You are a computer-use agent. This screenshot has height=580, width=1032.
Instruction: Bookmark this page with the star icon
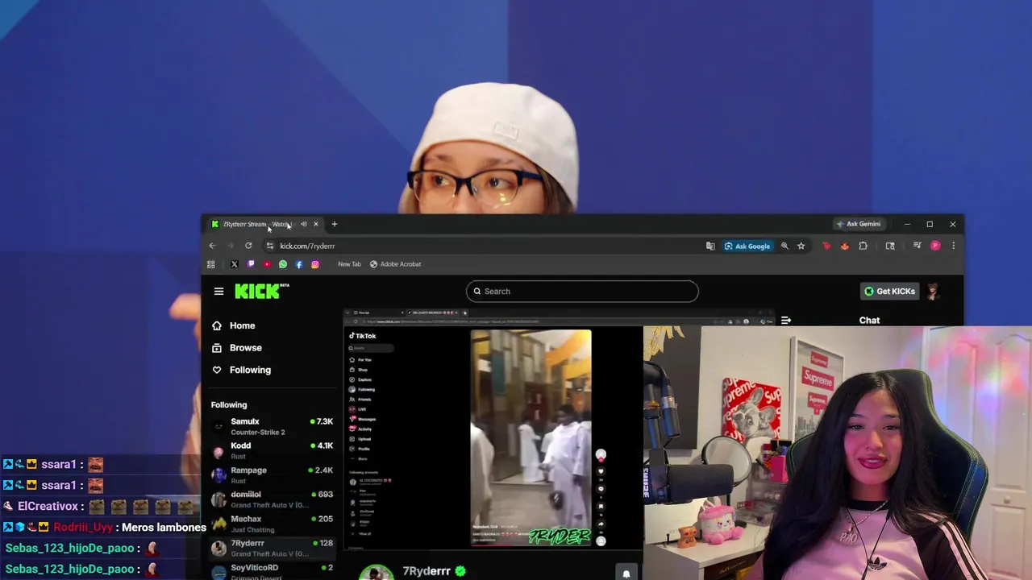[801, 246]
